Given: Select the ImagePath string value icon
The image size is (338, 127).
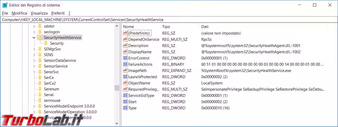Looking at the screenshot, I should tap(125, 71).
